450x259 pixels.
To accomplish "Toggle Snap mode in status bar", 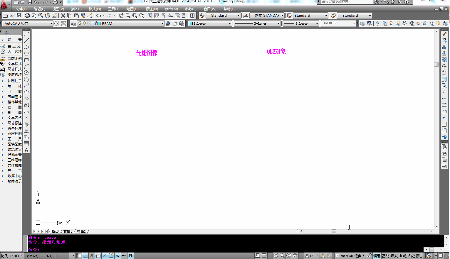I will (x=72, y=256).
